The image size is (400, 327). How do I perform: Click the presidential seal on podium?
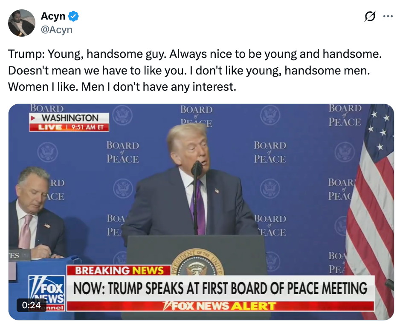198,262
